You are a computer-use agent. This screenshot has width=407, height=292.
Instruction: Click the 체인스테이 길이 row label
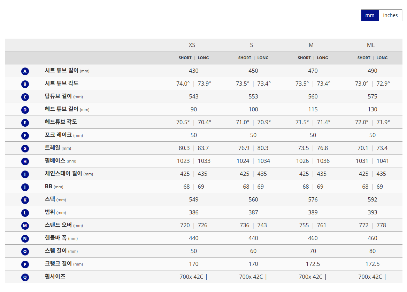[x=63, y=174]
